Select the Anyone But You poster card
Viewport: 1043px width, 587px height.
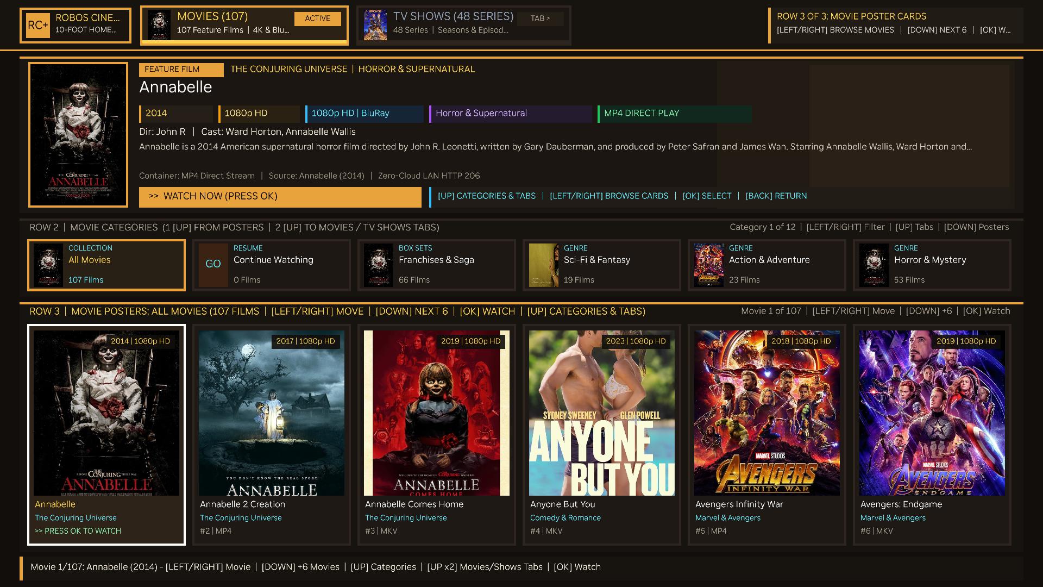tap(602, 435)
